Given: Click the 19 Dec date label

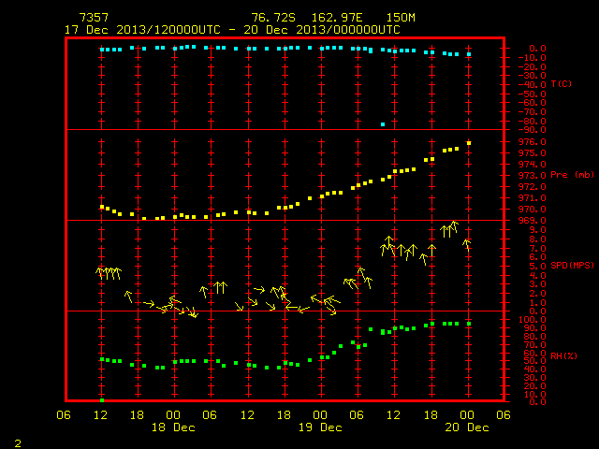Looking at the screenshot, I should coord(320,427).
